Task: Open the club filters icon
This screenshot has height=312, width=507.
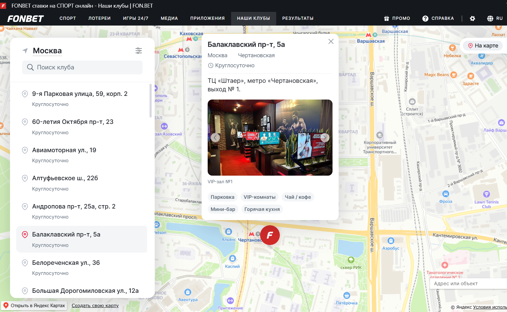Action: tap(139, 51)
